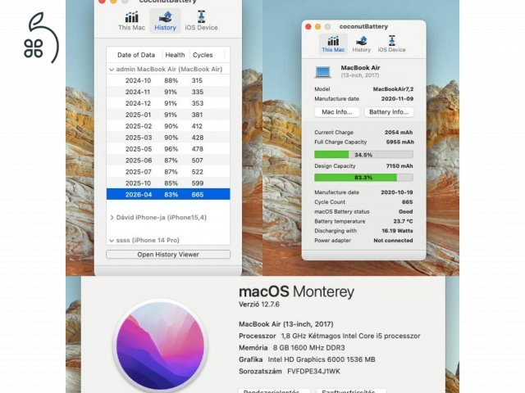525x393 pixels.
Task: Collapse admin MacBook Air history group
Action: (x=112, y=70)
